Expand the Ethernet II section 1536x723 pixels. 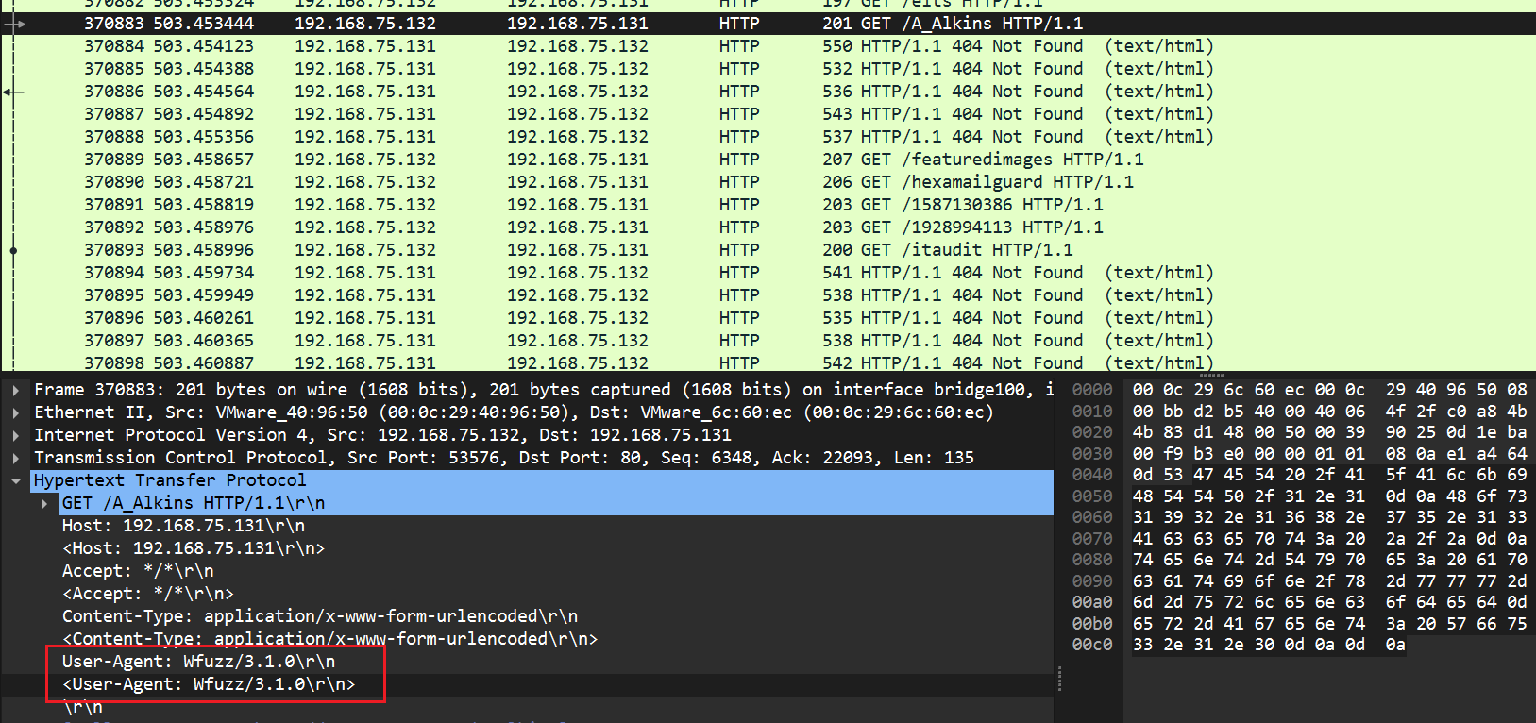16,412
